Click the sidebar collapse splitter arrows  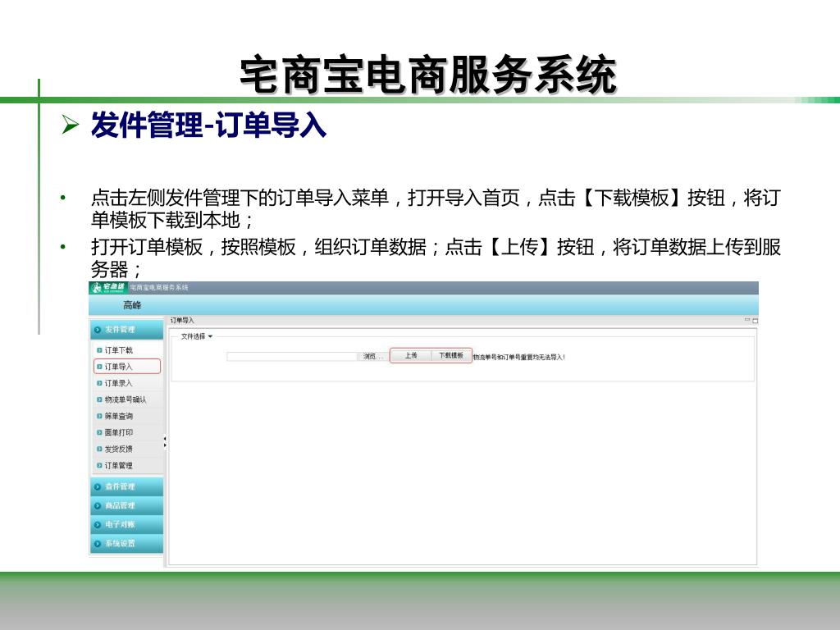(x=165, y=442)
